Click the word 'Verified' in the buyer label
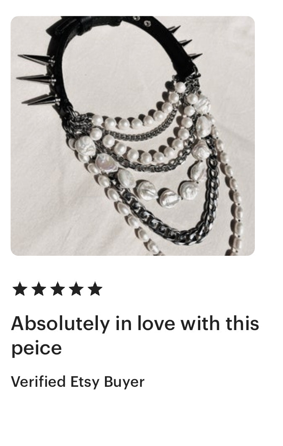The height and width of the screenshot is (446, 283). [38, 381]
